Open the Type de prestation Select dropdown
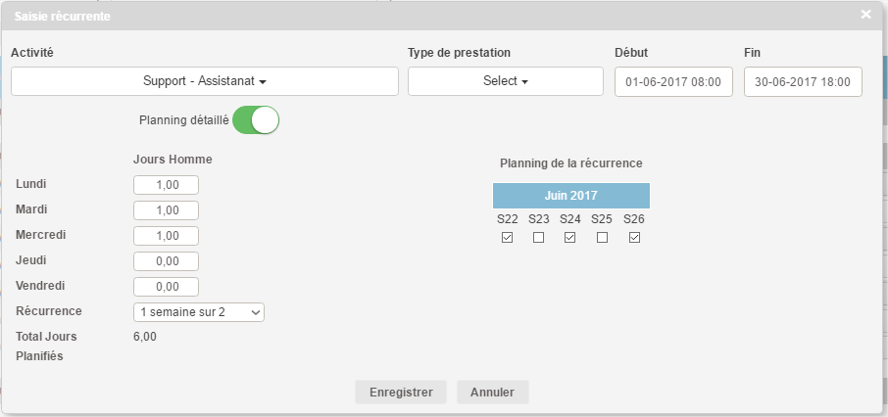This screenshot has height=417, width=888. pyautogui.click(x=506, y=81)
